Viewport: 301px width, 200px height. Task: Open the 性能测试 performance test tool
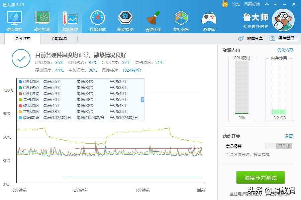(x=97, y=20)
